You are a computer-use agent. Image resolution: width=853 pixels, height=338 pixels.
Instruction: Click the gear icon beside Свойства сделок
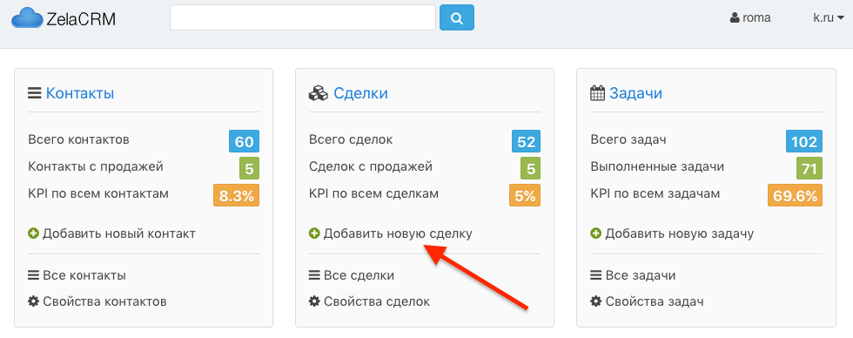[314, 301]
